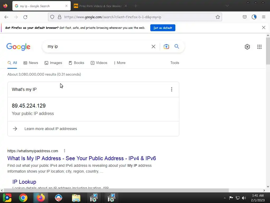
Task: Click Set as default button
Action: pos(163,28)
